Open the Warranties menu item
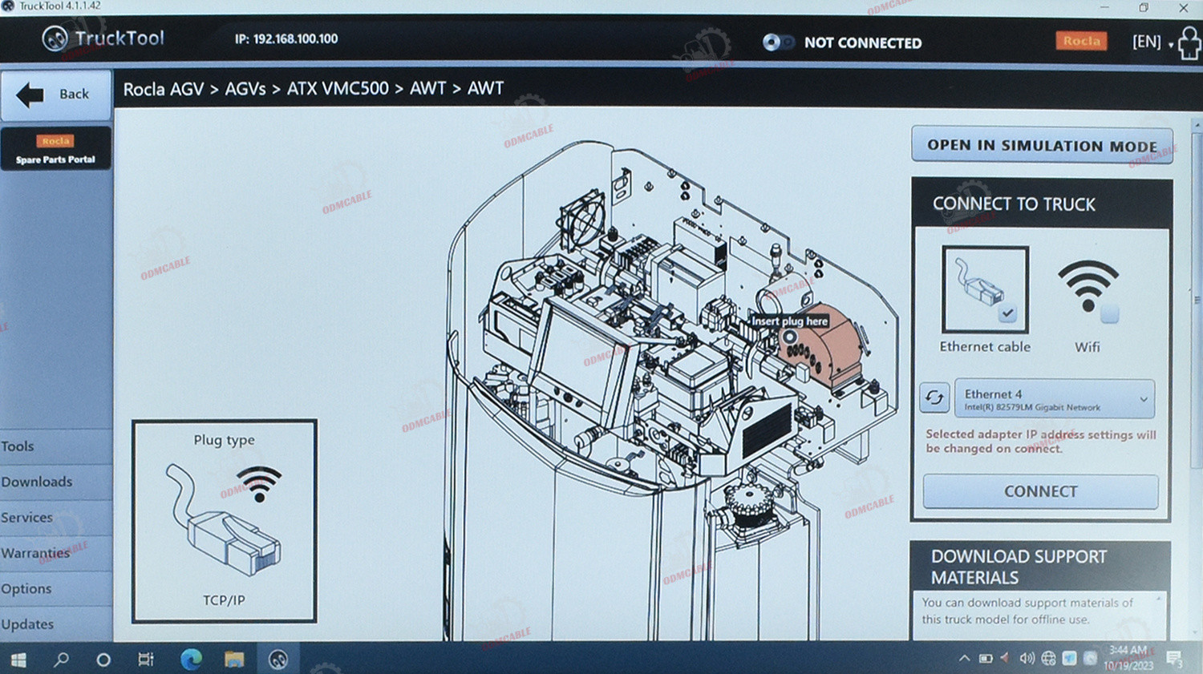The width and height of the screenshot is (1203, 674). 56,553
